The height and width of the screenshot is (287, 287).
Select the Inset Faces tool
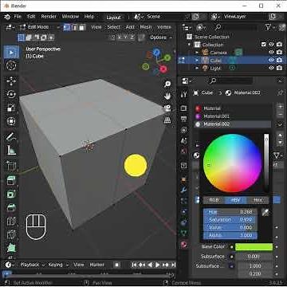click(11, 195)
